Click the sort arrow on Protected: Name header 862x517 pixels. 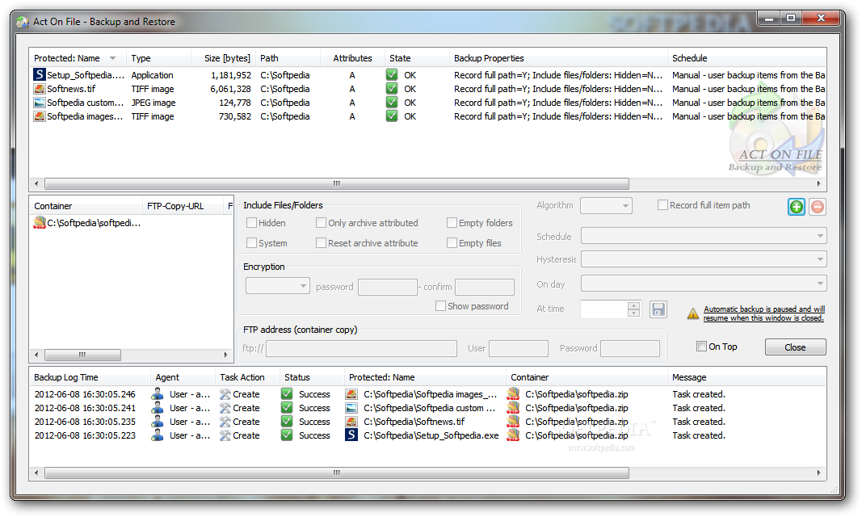click(x=112, y=58)
